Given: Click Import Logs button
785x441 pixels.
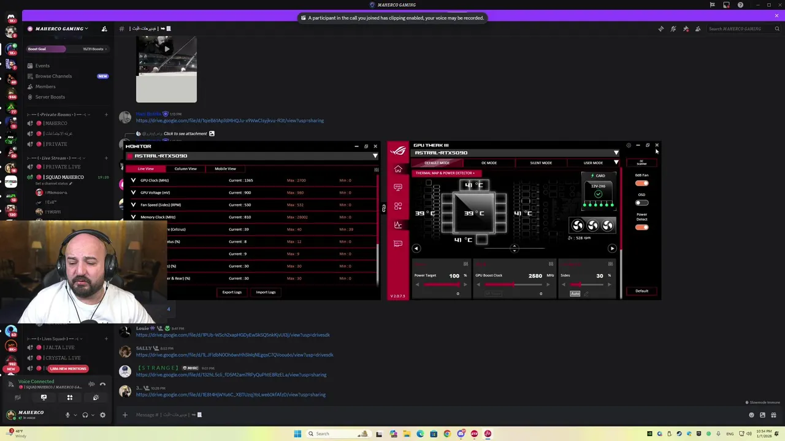Looking at the screenshot, I should [266, 292].
